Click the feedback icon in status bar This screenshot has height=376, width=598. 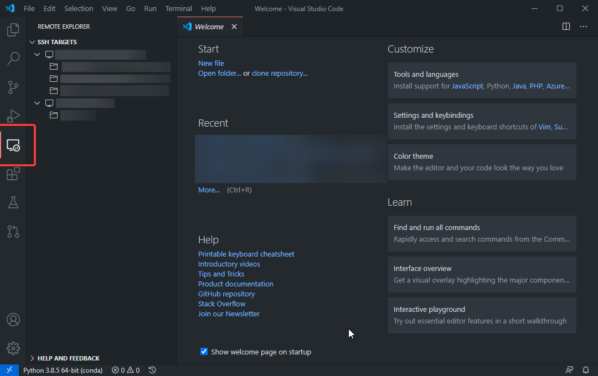(569, 370)
